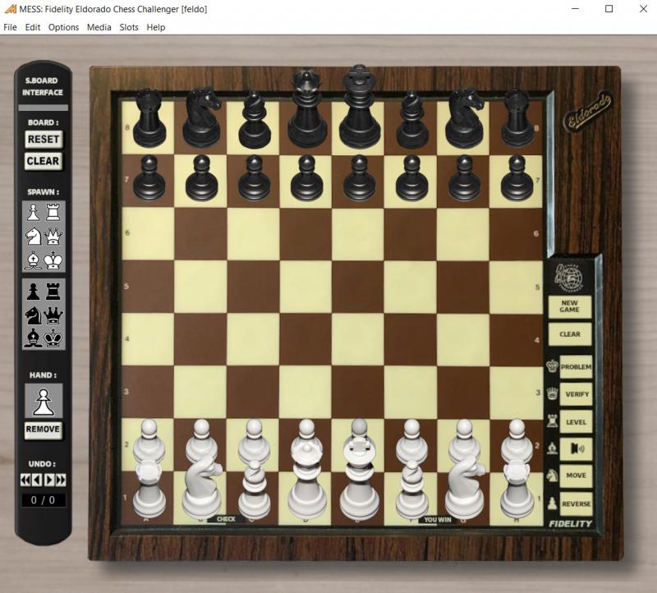657x593 pixels.
Task: Choose the black king spawn piece
Action: (x=54, y=338)
